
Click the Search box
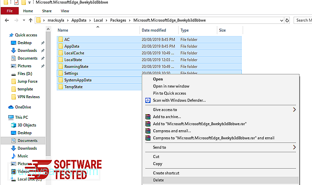pyautogui.click(x=303, y=20)
